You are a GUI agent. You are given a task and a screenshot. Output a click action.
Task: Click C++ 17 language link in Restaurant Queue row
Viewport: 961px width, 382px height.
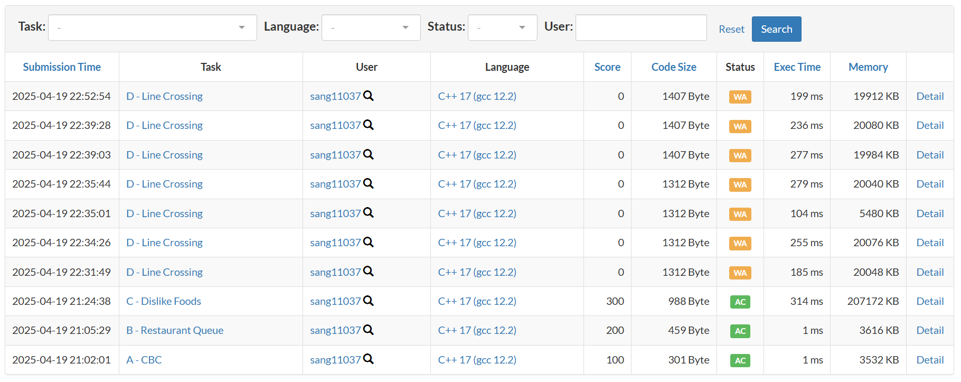pyautogui.click(x=477, y=330)
